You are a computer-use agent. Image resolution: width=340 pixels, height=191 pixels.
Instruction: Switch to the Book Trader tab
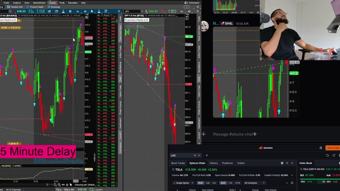pos(178,163)
